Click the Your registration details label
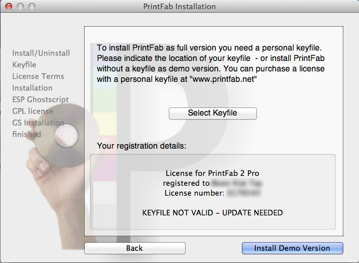 coord(142,145)
